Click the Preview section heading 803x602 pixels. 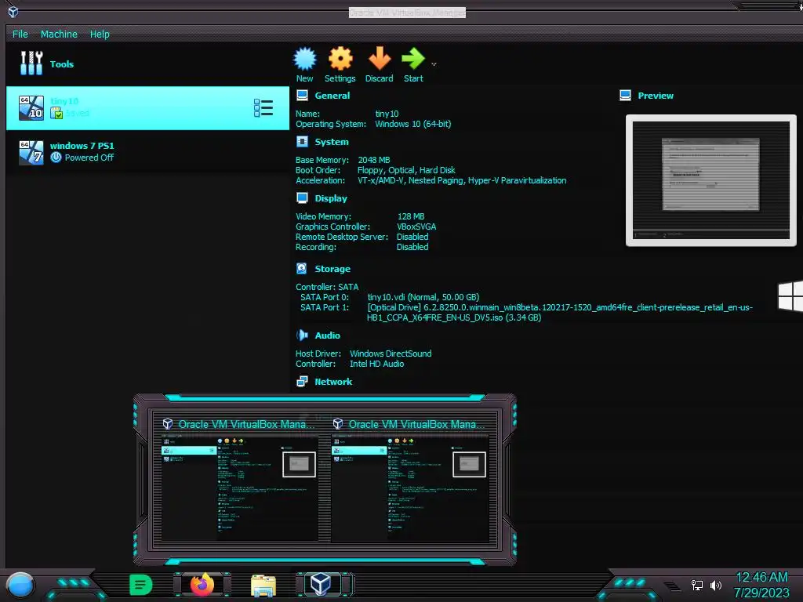tap(655, 95)
